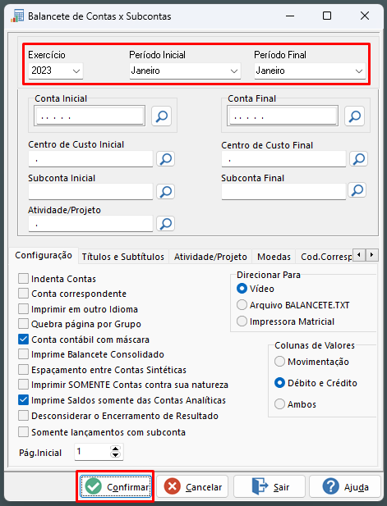This screenshot has width=387, height=506.
Task: Uncheck Conta contábil com máscara
Action: [23, 340]
